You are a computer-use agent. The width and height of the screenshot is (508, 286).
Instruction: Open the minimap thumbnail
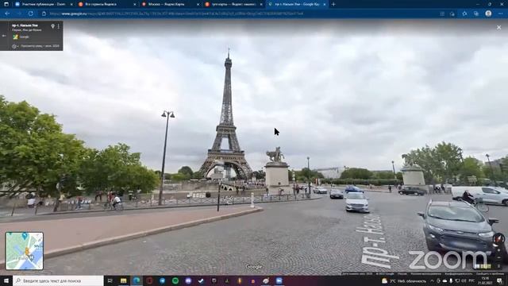[x=25, y=251]
